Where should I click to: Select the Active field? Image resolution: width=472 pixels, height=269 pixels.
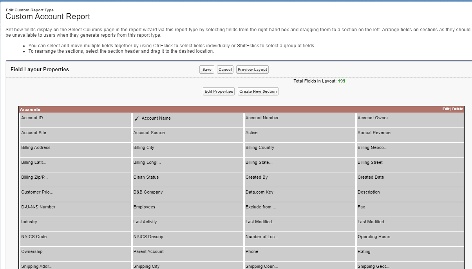pos(300,135)
